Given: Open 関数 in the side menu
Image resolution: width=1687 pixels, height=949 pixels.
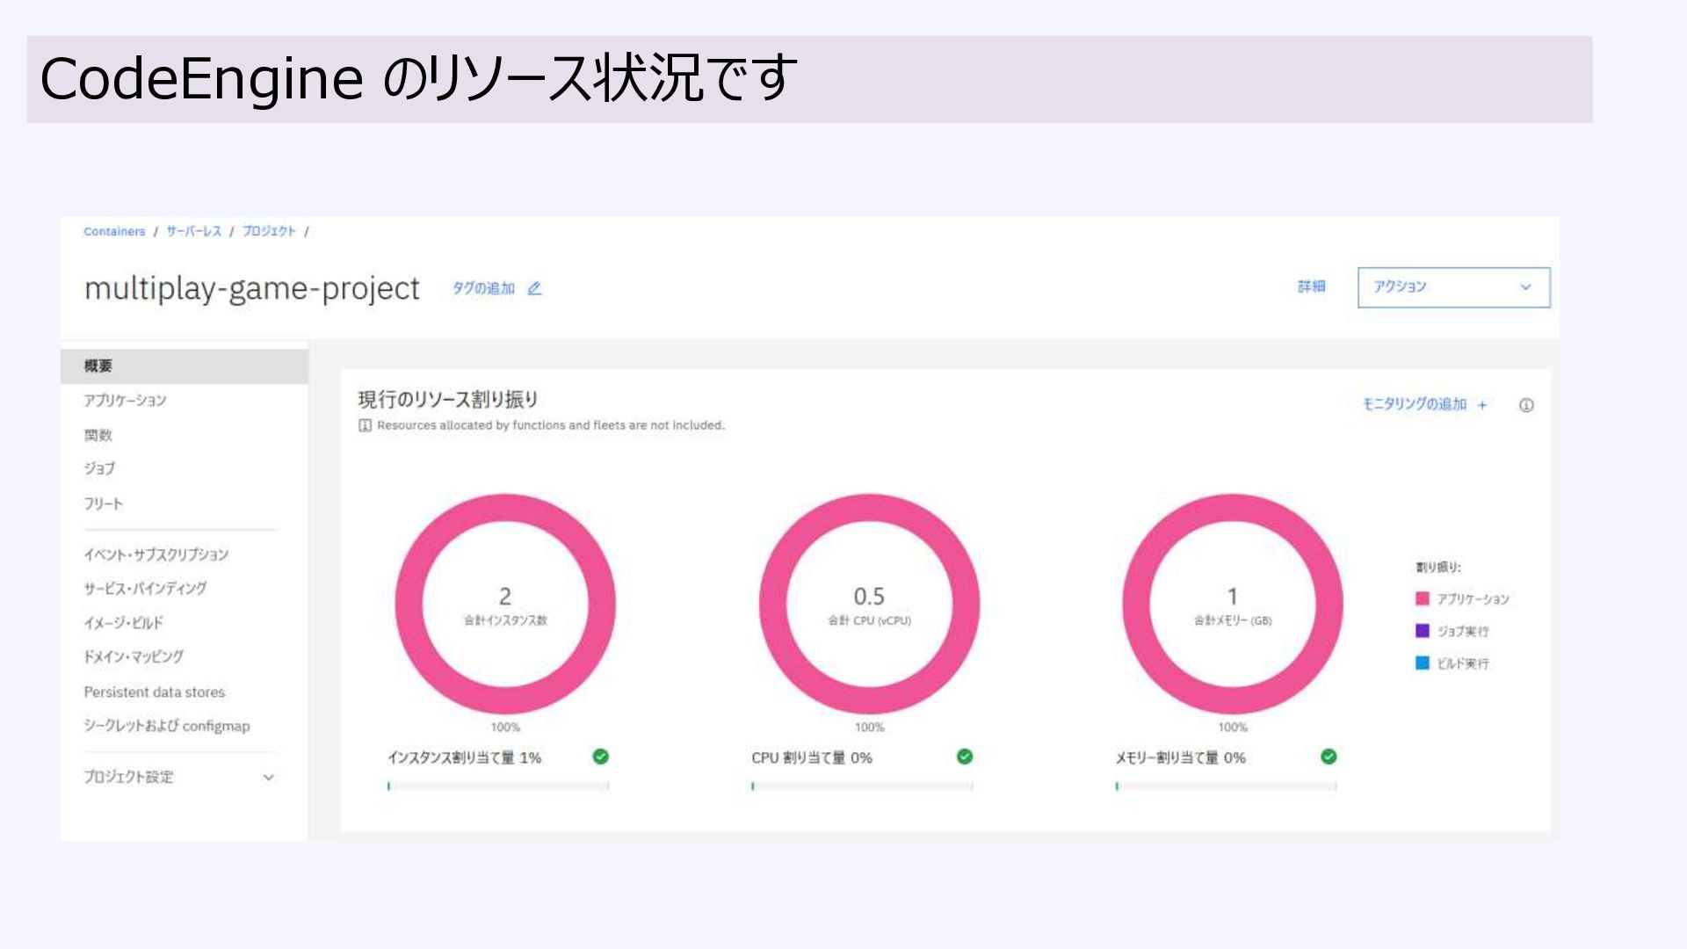Looking at the screenshot, I should point(98,435).
